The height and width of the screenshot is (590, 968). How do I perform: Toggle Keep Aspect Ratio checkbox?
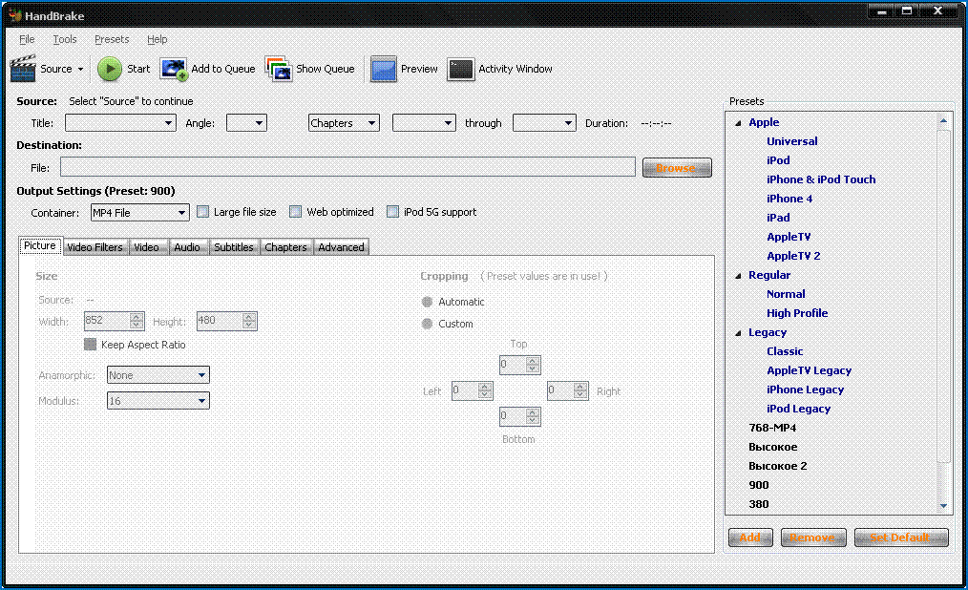[90, 345]
